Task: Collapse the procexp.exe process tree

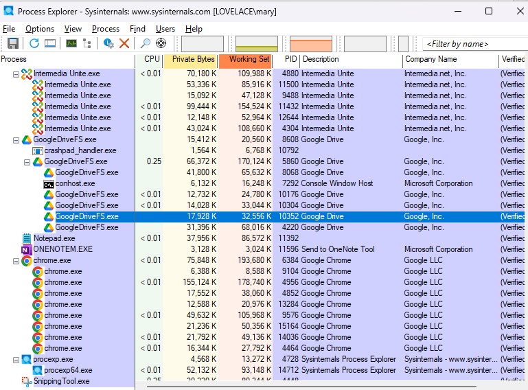Action: (16, 360)
